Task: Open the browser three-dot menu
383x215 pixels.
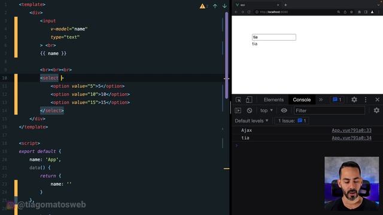Action: click(379, 12)
